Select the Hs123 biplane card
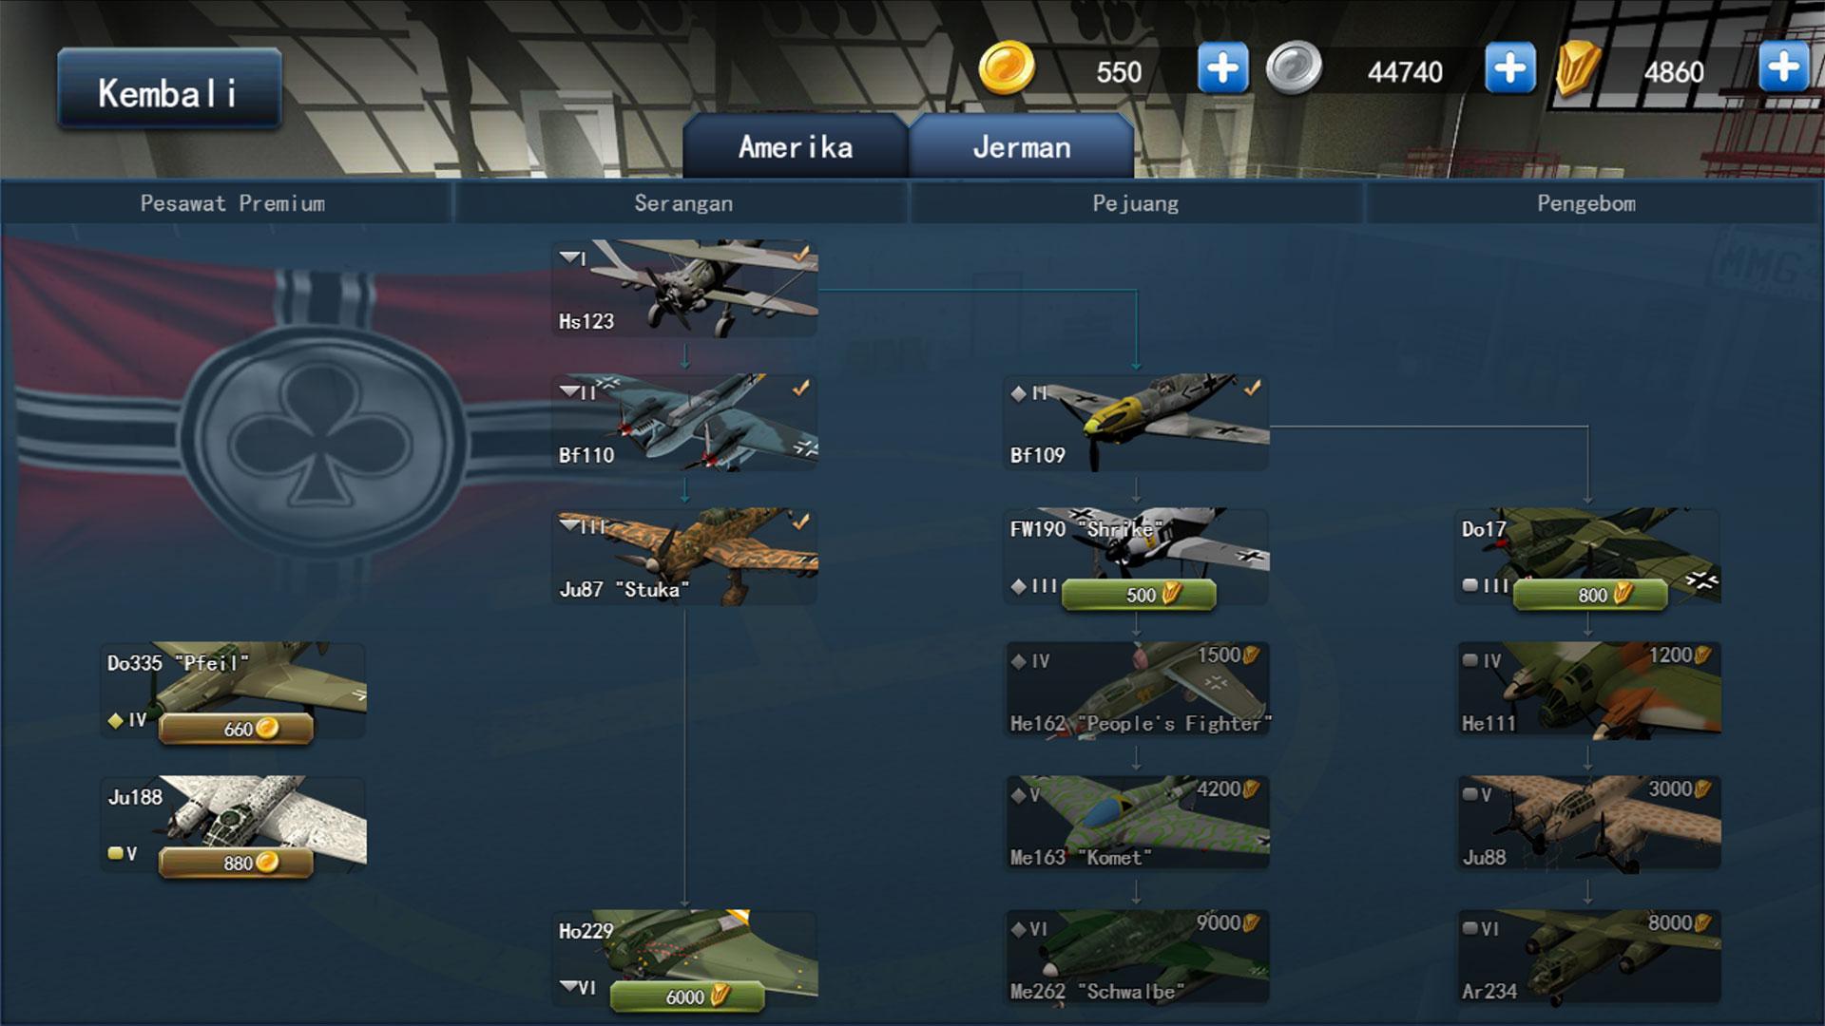 pyautogui.click(x=684, y=288)
